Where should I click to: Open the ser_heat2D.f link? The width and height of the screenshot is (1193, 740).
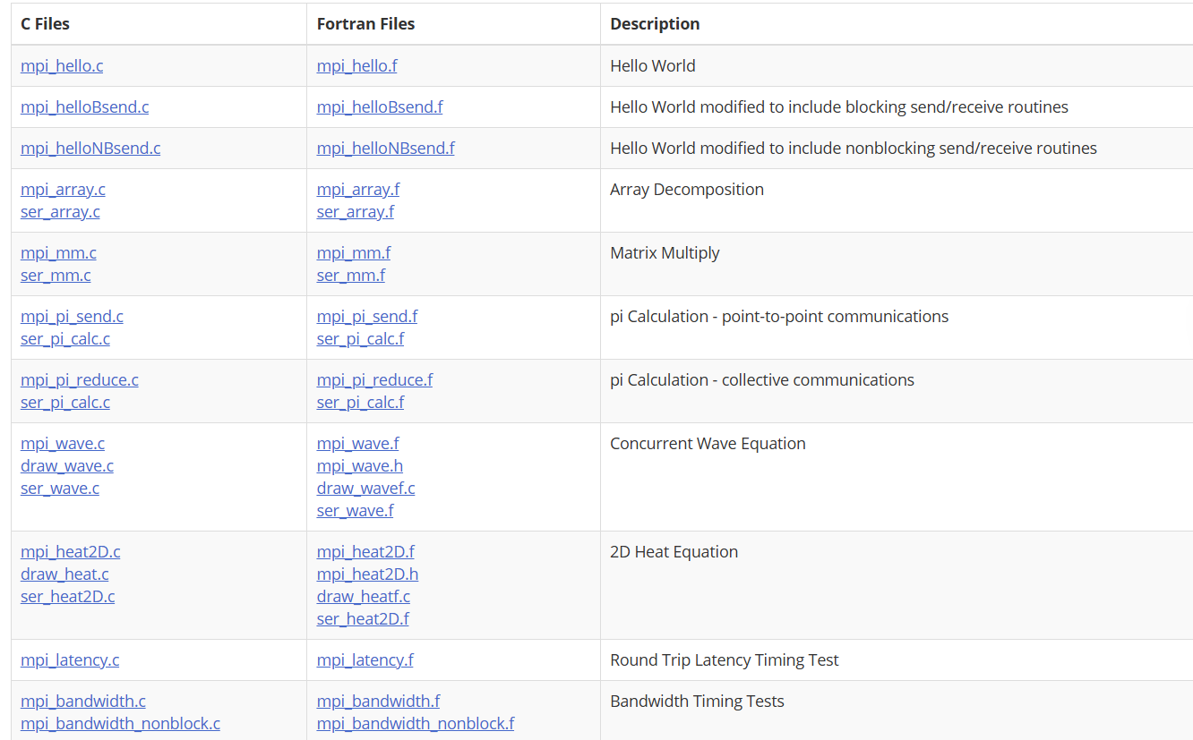point(363,619)
